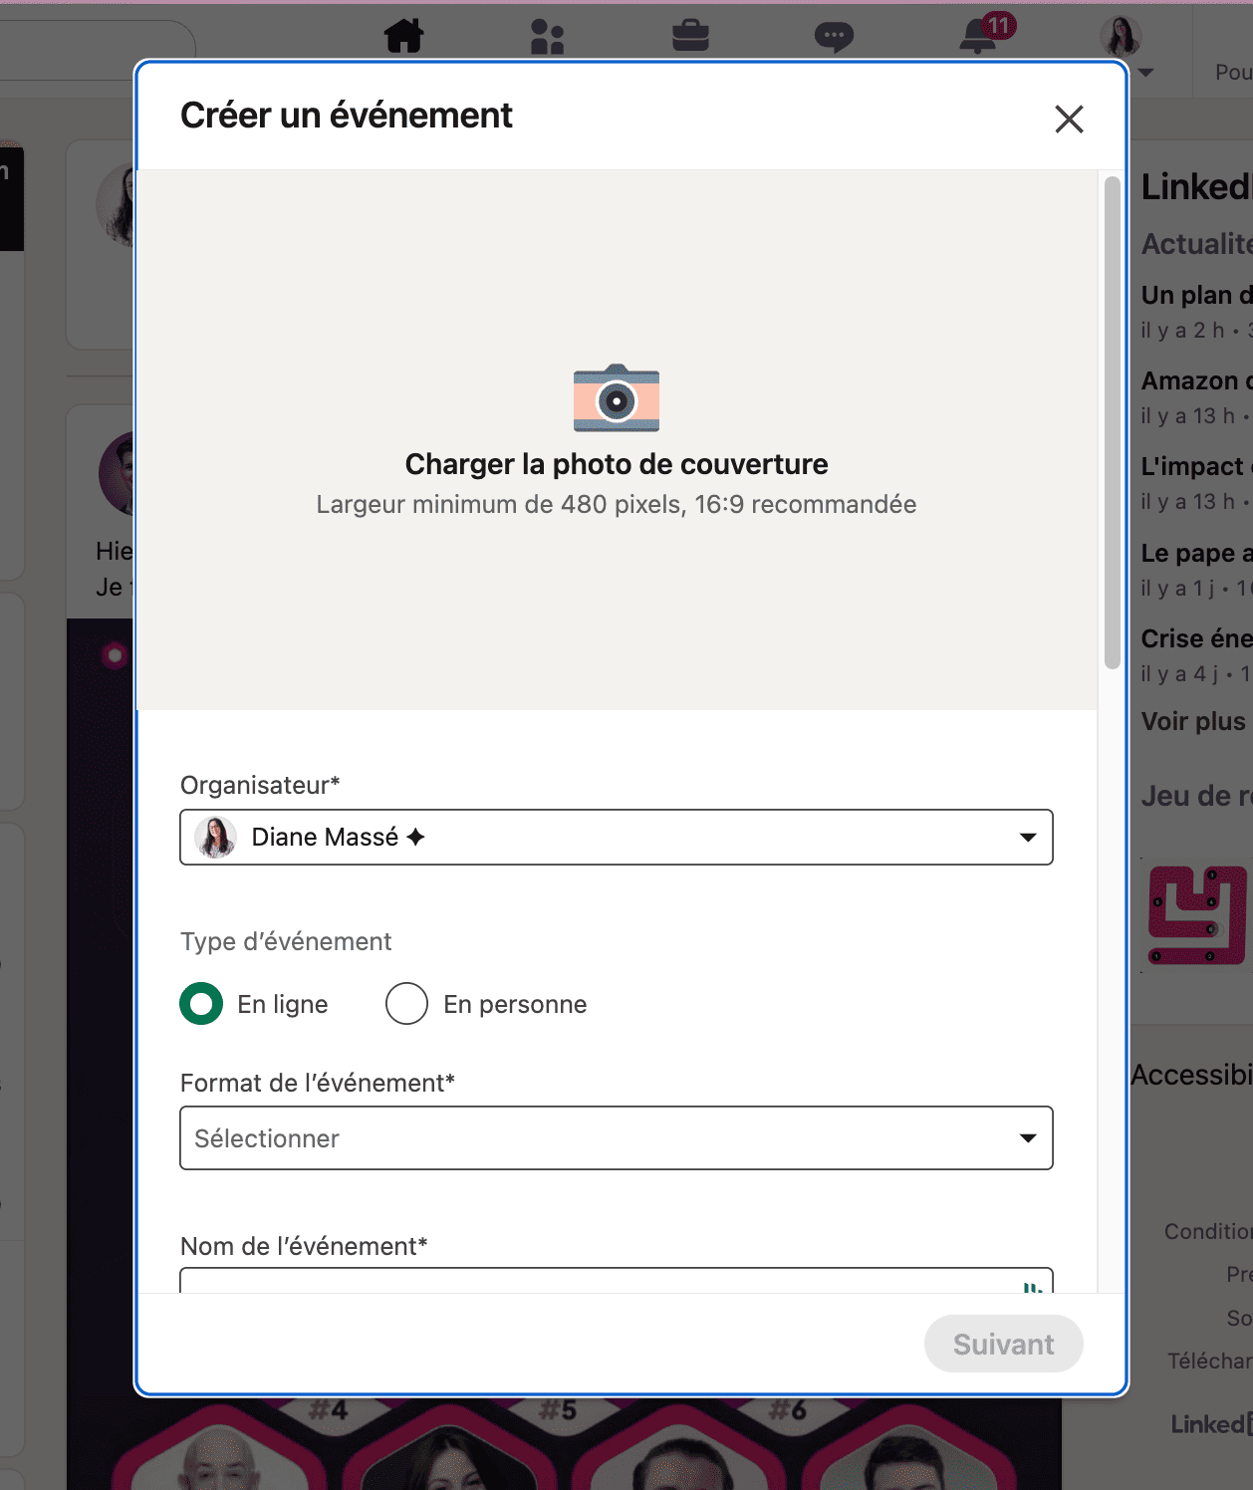
Task: Expand the Moi profile menu arrow
Action: (x=1146, y=72)
